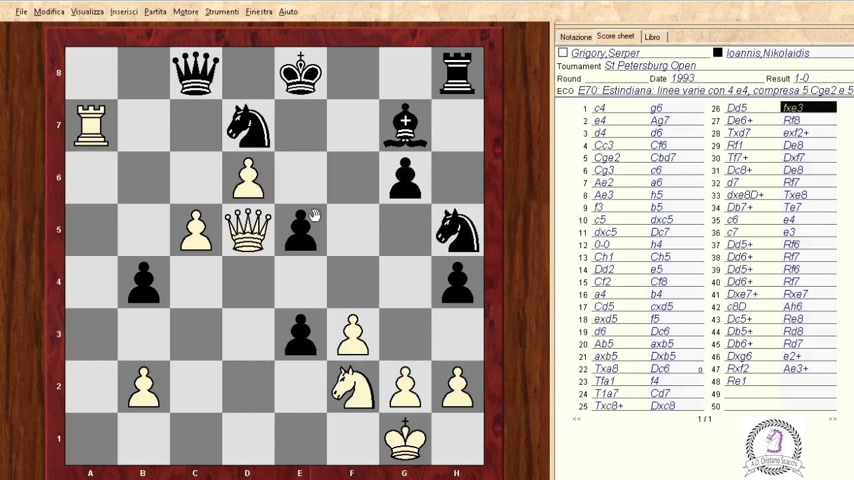Select the white pawn on g2

pyautogui.click(x=405, y=387)
